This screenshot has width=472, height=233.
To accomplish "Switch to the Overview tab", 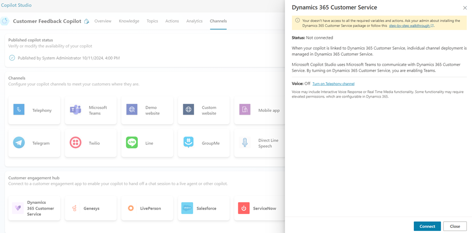I will pos(103,21).
